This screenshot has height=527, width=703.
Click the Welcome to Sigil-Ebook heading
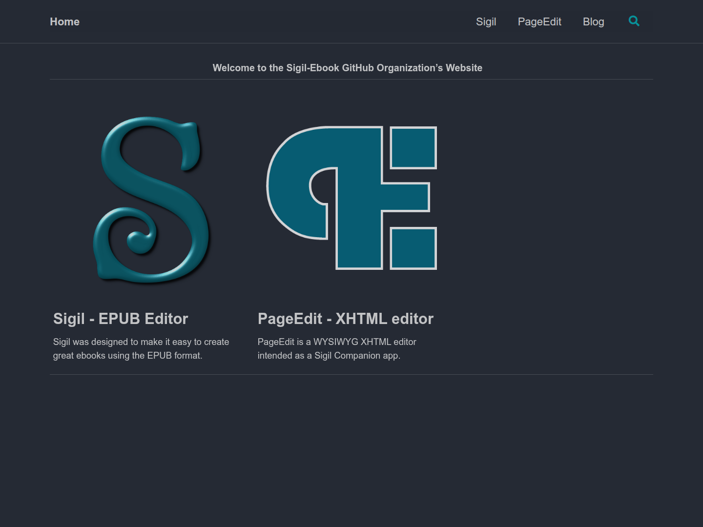[348, 68]
